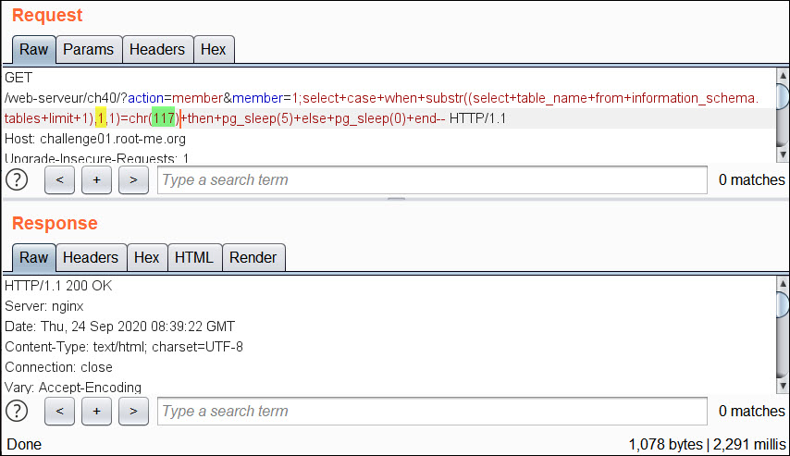Click Request pane scroll down arrow
Image resolution: width=790 pixels, height=456 pixels.
coord(783,154)
